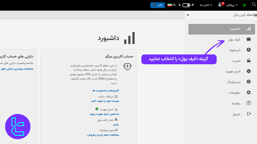Open تنظیمات in the sidebar

point(235,93)
